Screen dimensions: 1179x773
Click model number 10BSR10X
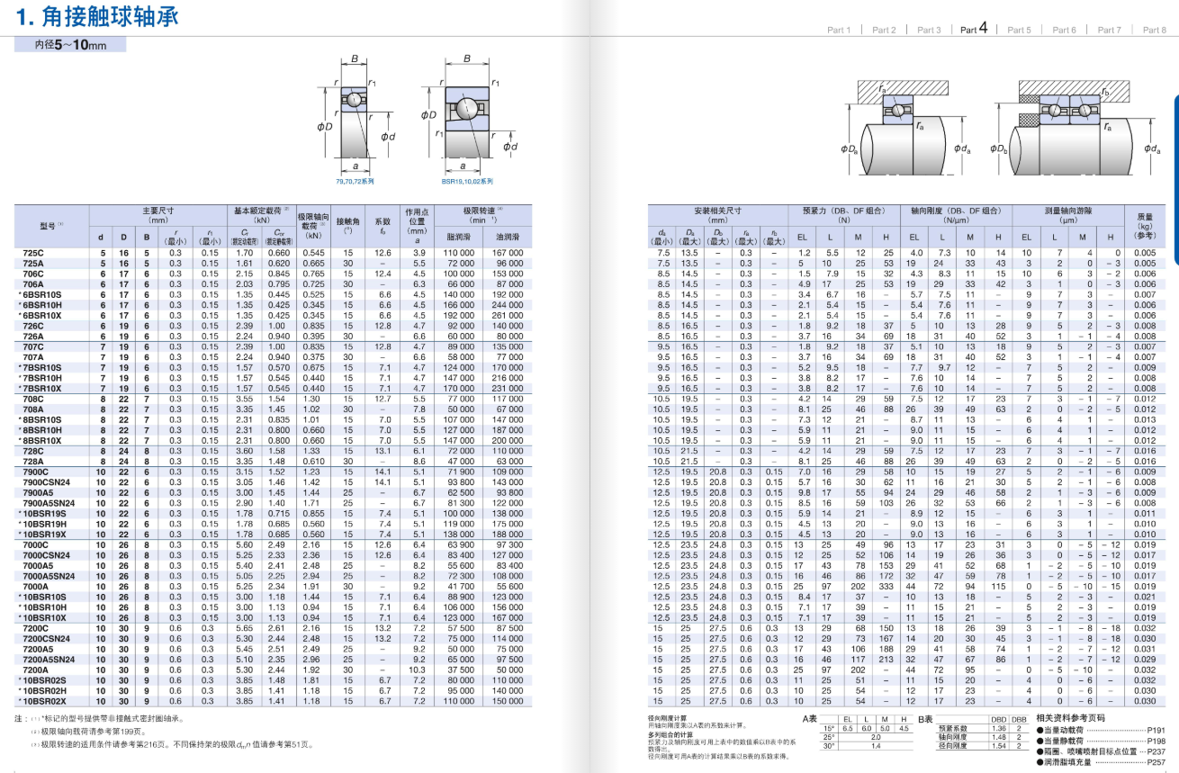(42, 618)
